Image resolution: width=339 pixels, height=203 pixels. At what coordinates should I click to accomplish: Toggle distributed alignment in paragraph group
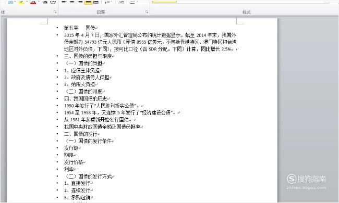96,2
